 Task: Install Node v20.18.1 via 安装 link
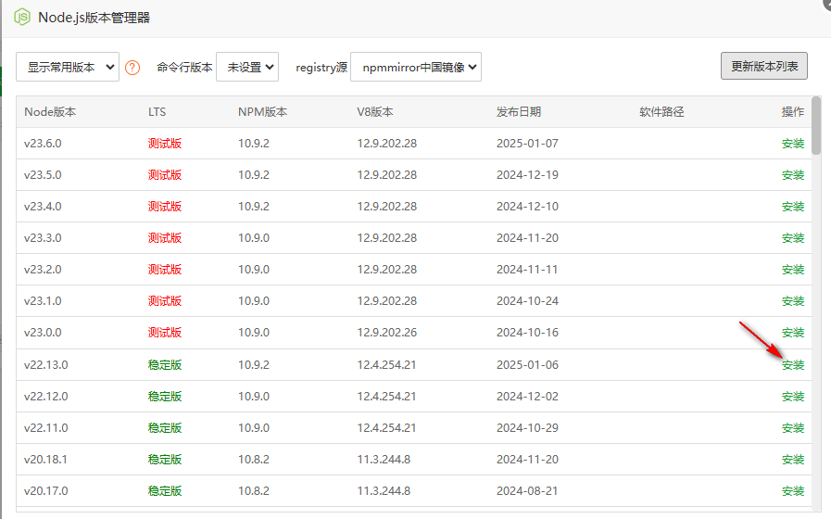(x=793, y=460)
